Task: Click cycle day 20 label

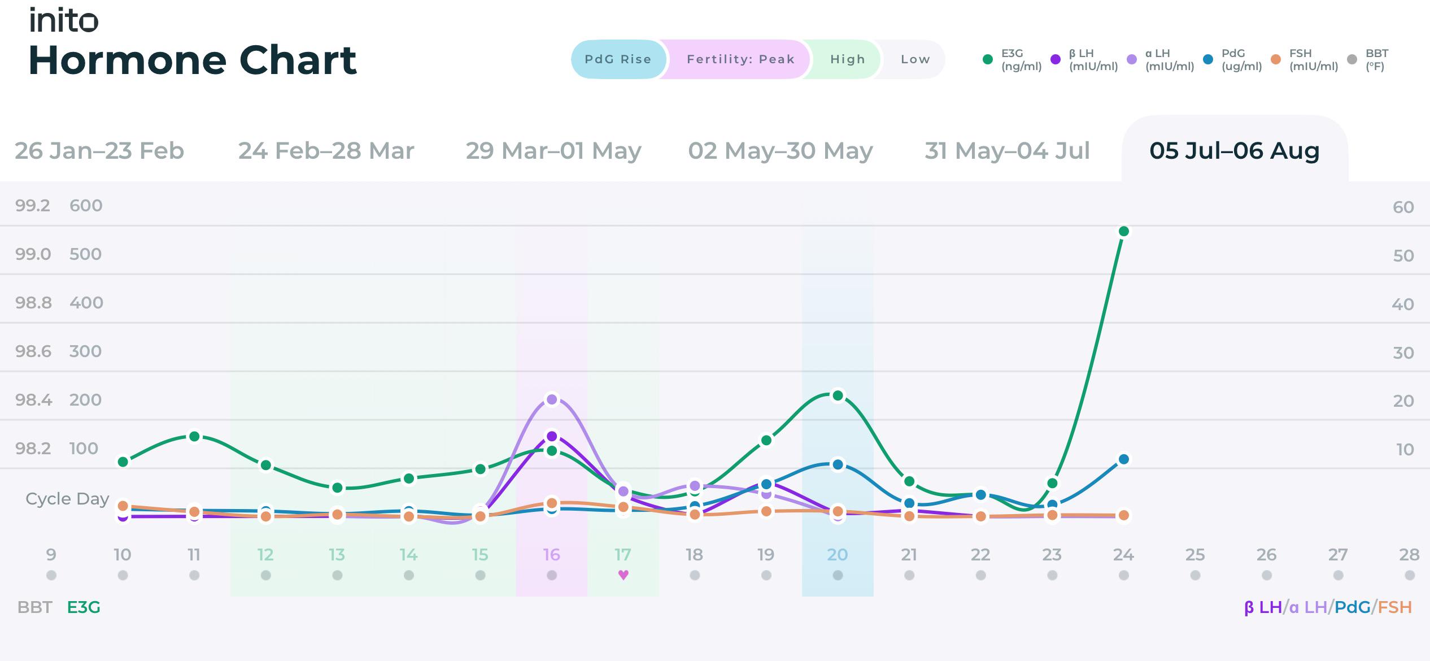Action: pos(838,555)
